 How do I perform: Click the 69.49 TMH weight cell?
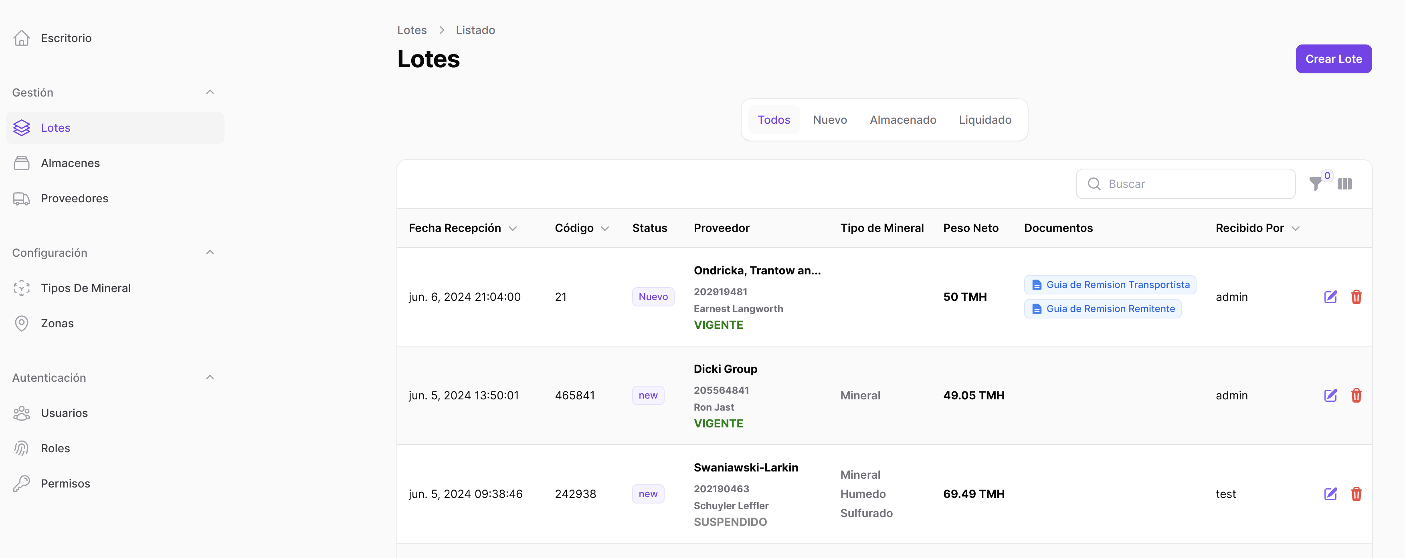pos(974,494)
